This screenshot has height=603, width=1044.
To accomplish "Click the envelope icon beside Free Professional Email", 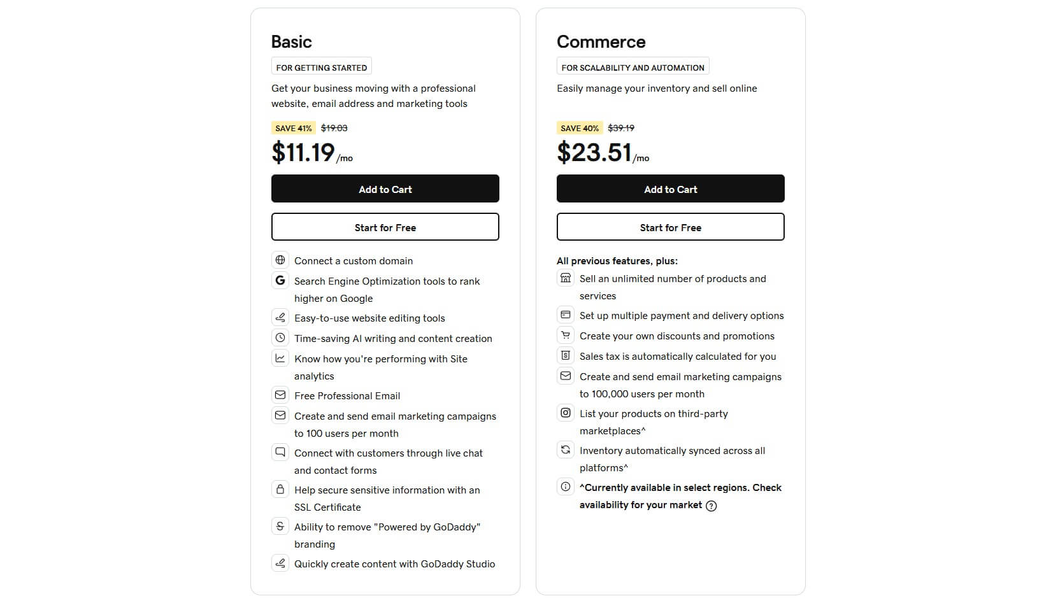I will pos(280,395).
